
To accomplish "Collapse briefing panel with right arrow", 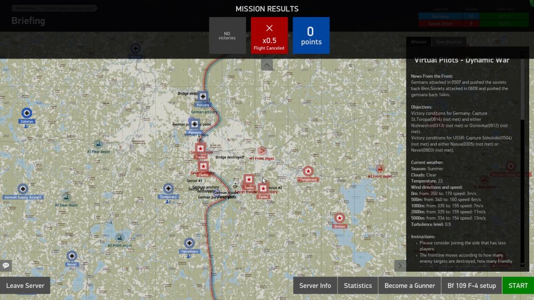I will [400, 266].
